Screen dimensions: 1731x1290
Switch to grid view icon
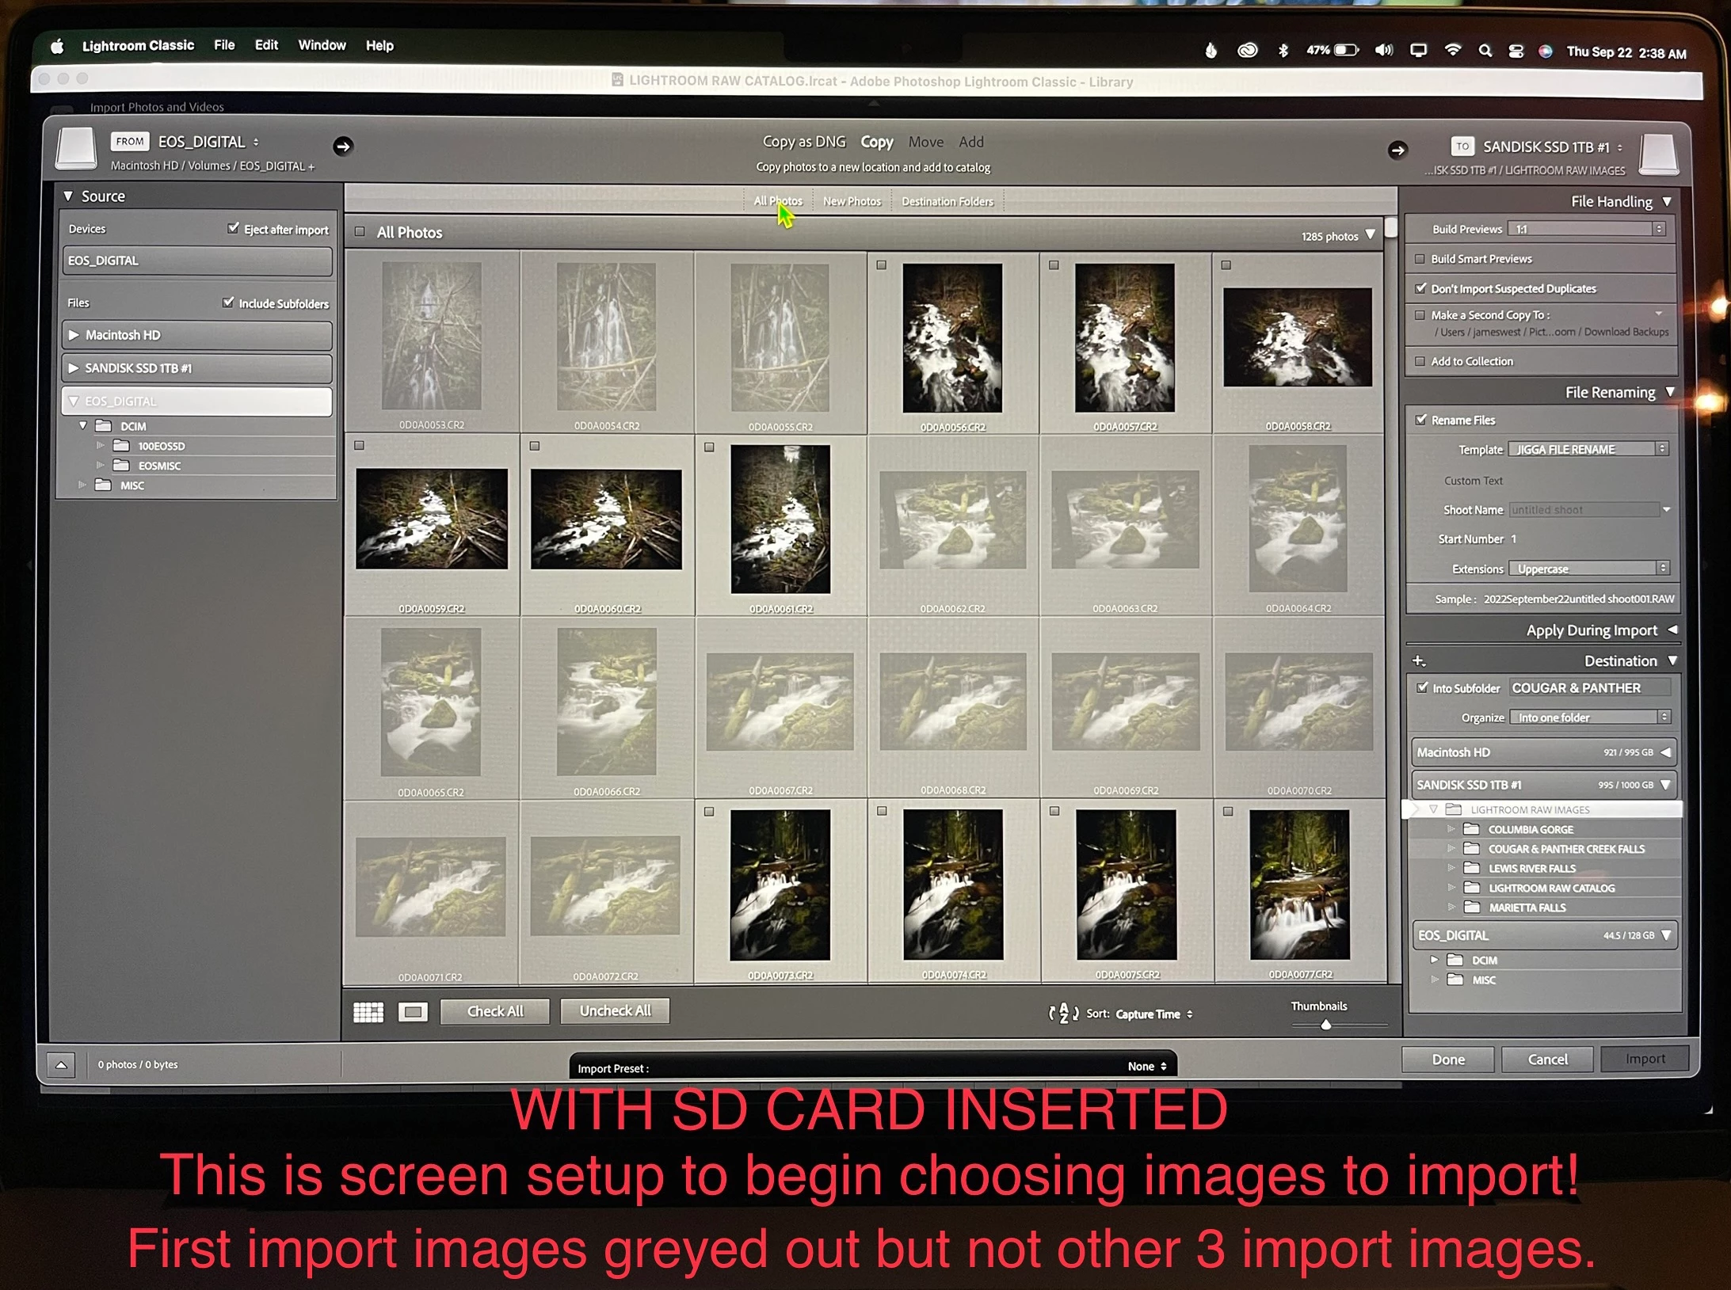[368, 1012]
